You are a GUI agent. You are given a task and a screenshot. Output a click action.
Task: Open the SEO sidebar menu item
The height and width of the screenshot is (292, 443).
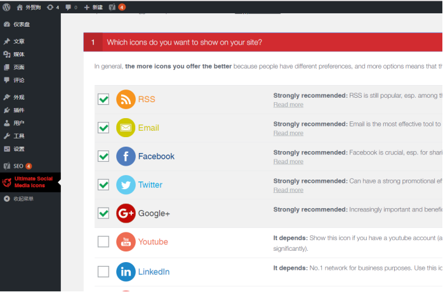[x=18, y=166]
